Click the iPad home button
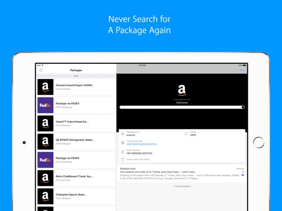Screen dimensions: 282x211 258,143
